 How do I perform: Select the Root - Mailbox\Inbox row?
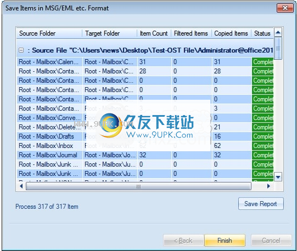click(145, 146)
